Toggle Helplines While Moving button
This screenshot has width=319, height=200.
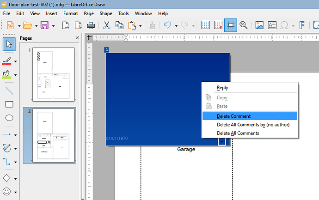tap(231, 25)
